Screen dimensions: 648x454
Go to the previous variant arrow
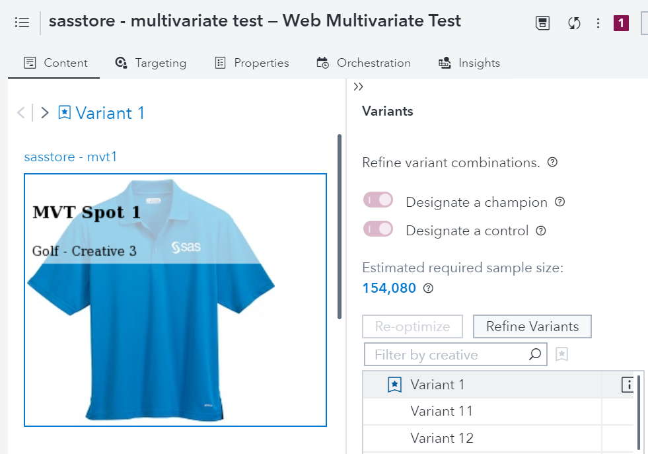point(21,113)
